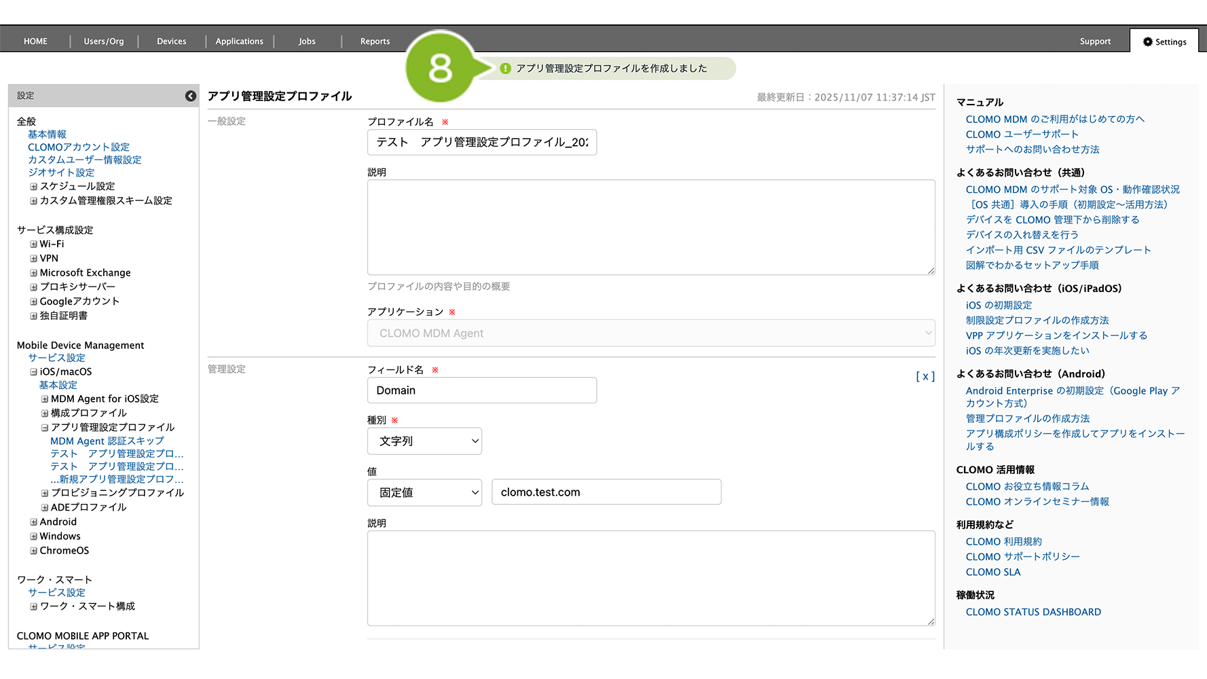1207x679 pixels.
Task: Remove field using the [x] icon
Action: (925, 376)
